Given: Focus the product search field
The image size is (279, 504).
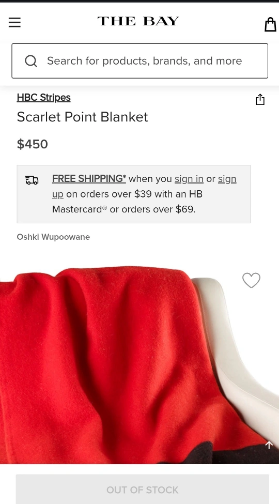Looking at the screenshot, I should pyautogui.click(x=140, y=61).
